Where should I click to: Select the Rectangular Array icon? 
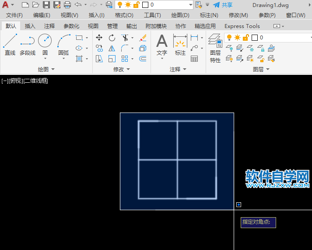tap(125, 59)
